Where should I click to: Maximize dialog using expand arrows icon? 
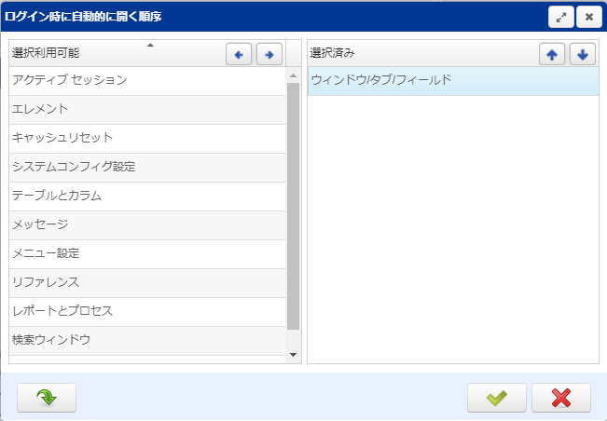pos(561,17)
